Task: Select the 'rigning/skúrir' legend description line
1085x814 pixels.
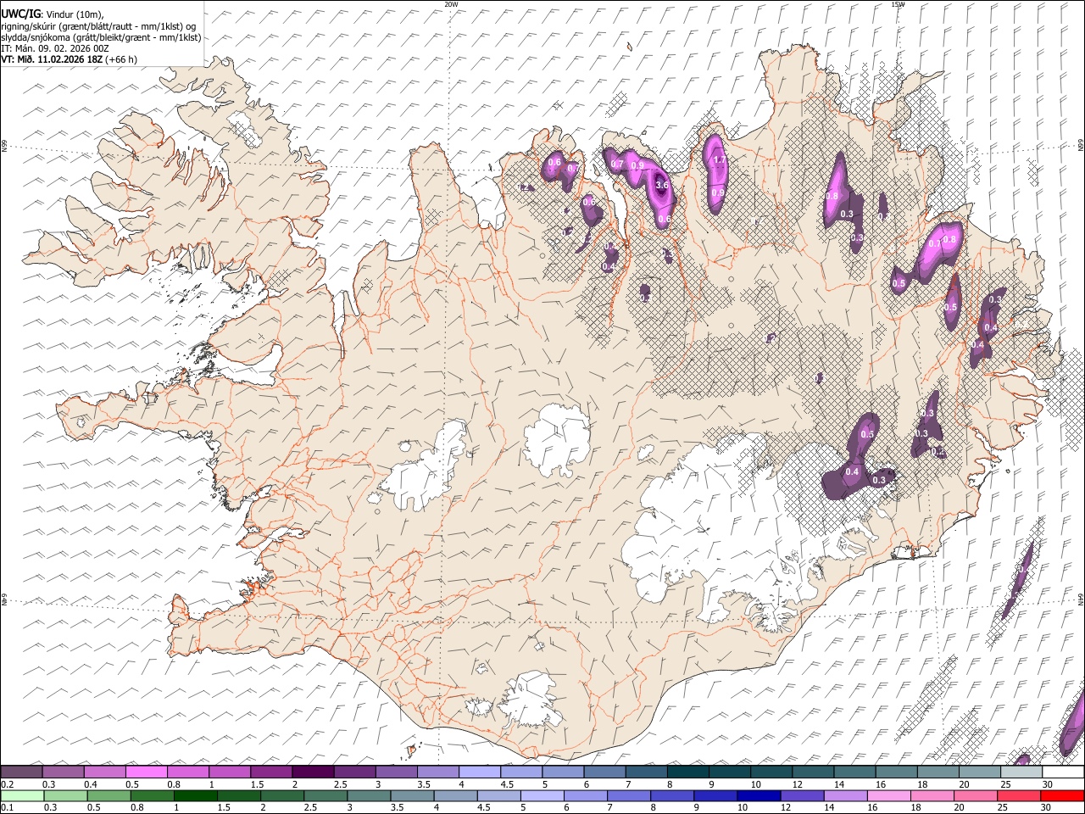Action: 98,26
